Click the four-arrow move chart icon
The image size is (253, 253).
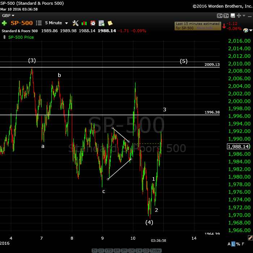click(239, 16)
